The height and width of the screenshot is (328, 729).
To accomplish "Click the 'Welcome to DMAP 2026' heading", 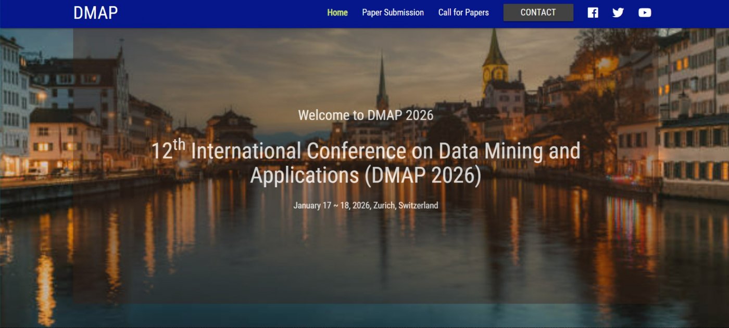I will tap(366, 115).
